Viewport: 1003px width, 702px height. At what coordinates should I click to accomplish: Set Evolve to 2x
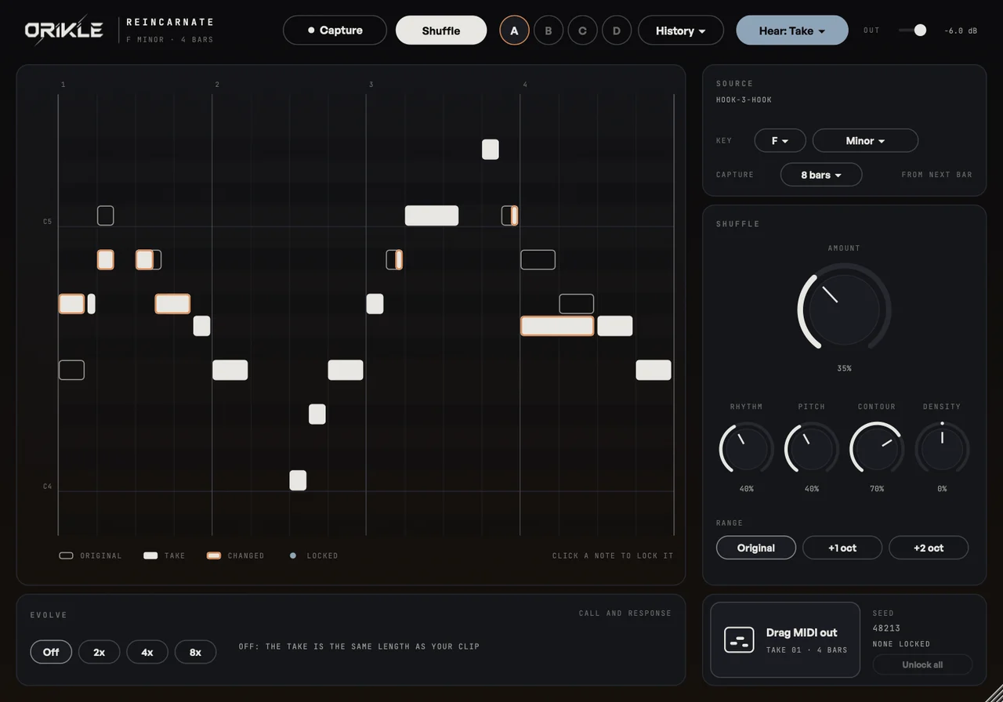100,652
